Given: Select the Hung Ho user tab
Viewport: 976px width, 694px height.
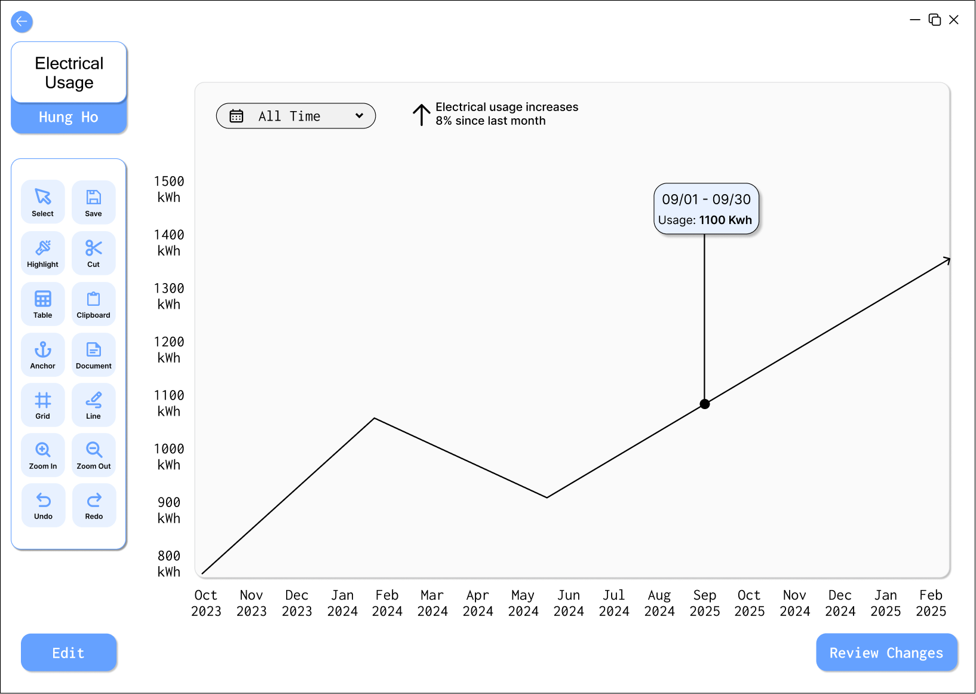Looking at the screenshot, I should (x=69, y=117).
